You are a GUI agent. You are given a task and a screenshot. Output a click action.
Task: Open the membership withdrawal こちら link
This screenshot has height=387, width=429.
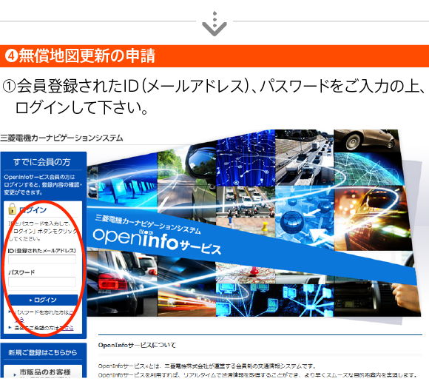tap(67, 328)
